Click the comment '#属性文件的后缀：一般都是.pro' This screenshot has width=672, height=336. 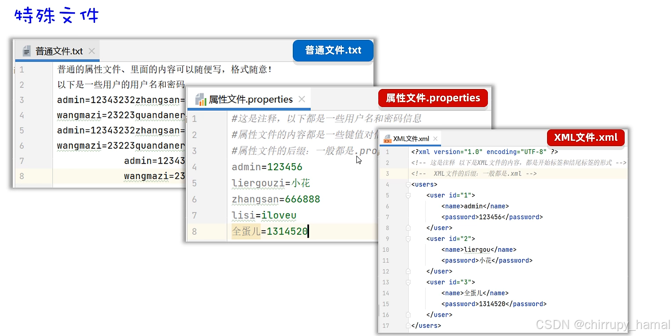pyautogui.click(x=305, y=151)
